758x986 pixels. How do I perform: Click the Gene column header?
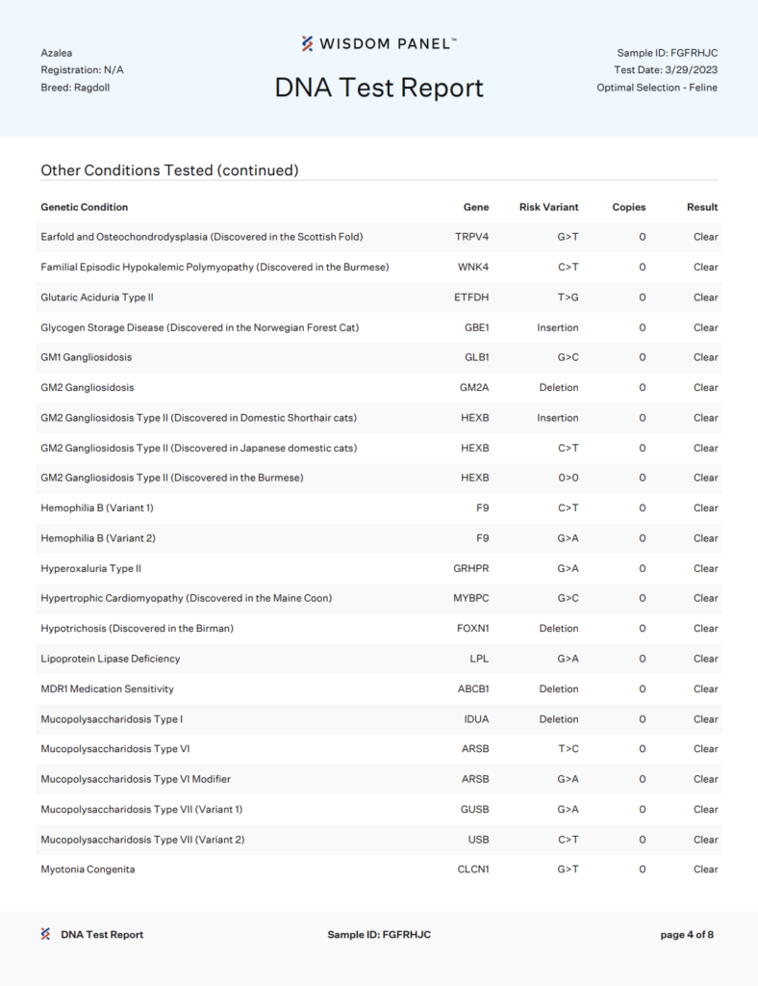tap(476, 207)
